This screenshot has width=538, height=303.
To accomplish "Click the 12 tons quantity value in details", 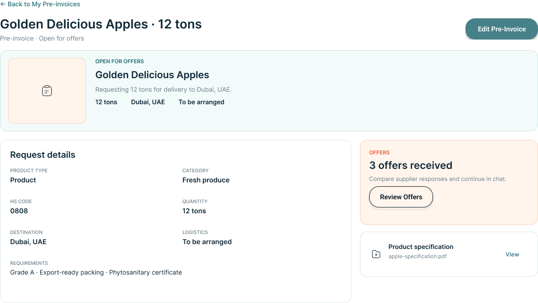I will (x=194, y=211).
